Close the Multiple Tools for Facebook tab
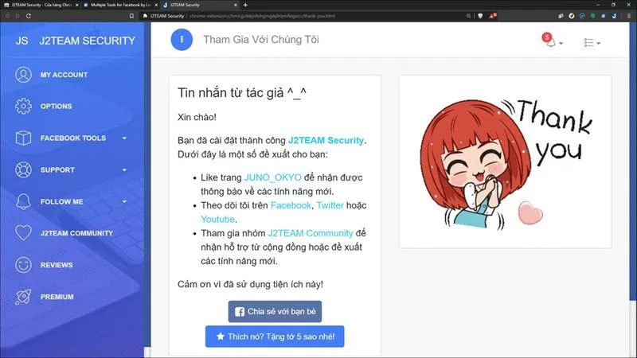 (x=156, y=5)
